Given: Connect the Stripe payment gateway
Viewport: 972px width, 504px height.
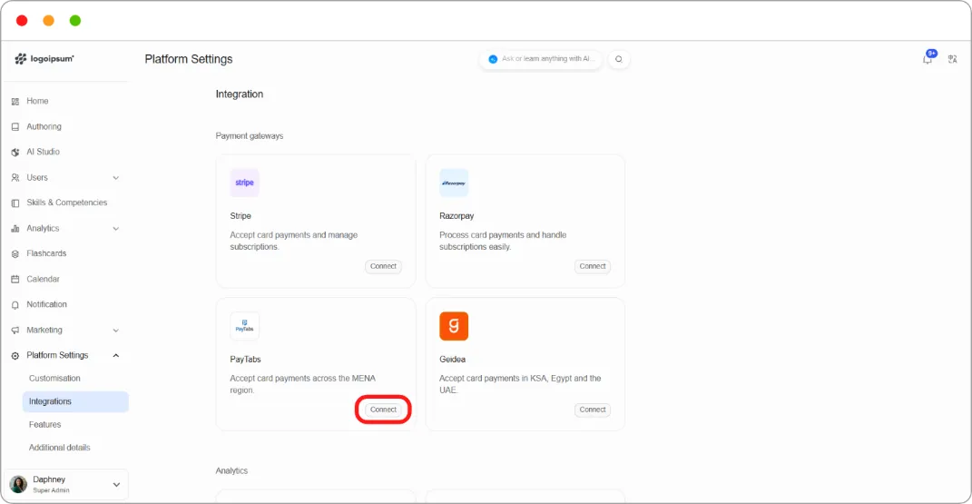Looking at the screenshot, I should (383, 267).
